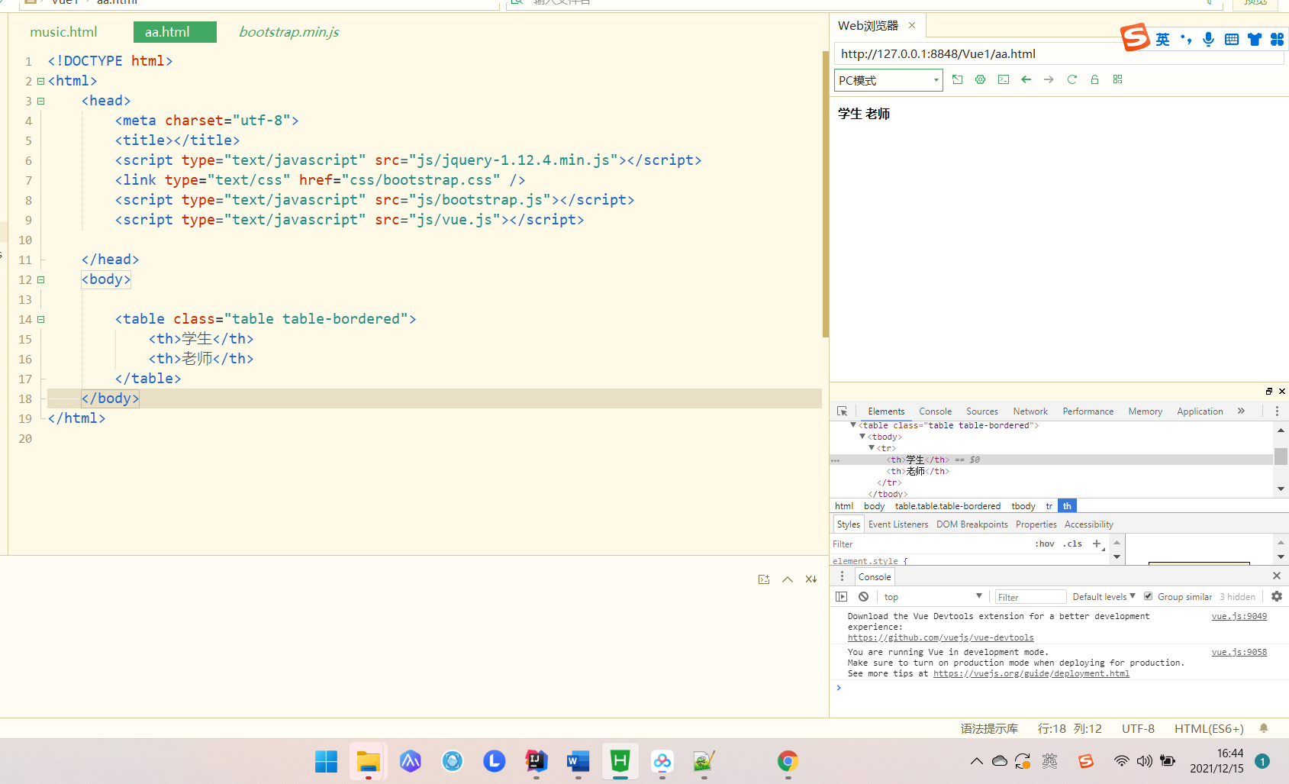Open page in external browser icon

click(957, 79)
